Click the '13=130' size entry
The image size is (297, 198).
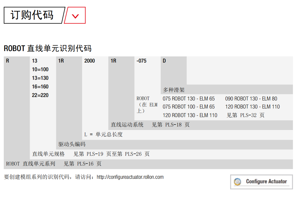coord(40,78)
